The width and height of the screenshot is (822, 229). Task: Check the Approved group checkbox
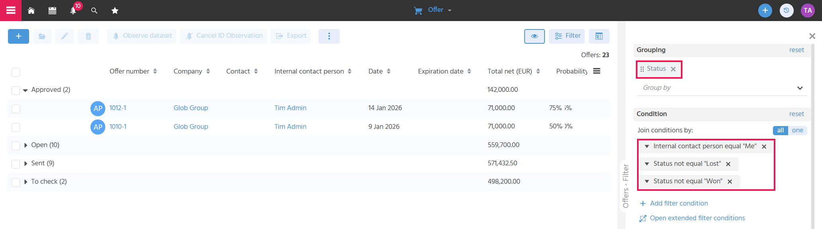point(16,90)
